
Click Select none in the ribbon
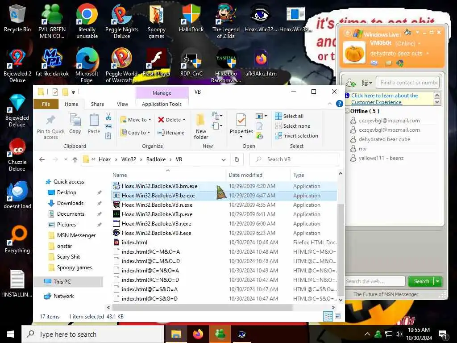(x=293, y=126)
